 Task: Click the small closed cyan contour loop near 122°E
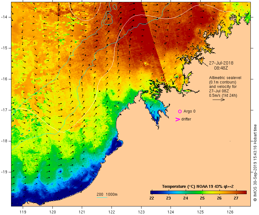tap(115, 7)
